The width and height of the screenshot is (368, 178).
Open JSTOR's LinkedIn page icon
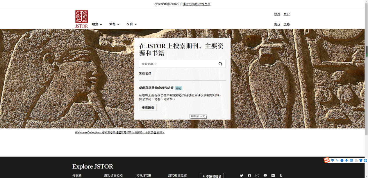pos(273,175)
